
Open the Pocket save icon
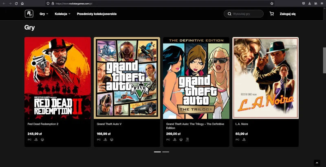click(x=304, y=4)
